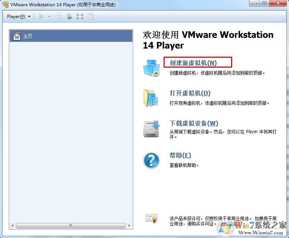Click the library horizontal scrollbar right arrow
Viewport: 289px width, 238px height.
(129, 225)
